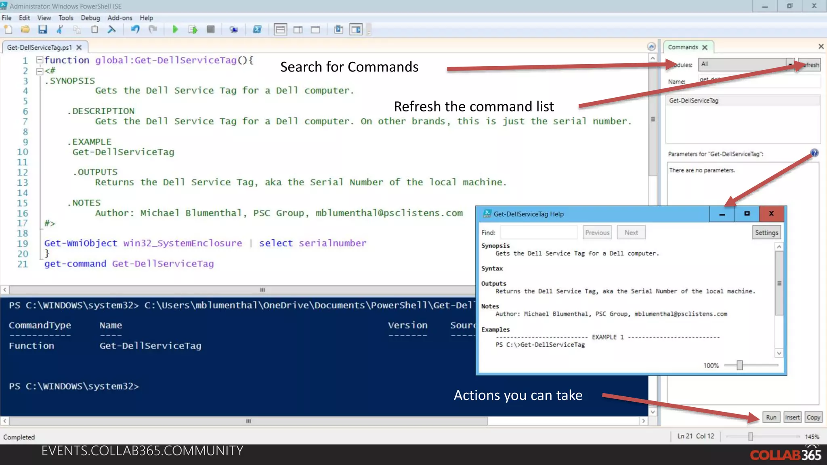
Task: Show script pane maximized layout icon
Action: click(x=315, y=29)
